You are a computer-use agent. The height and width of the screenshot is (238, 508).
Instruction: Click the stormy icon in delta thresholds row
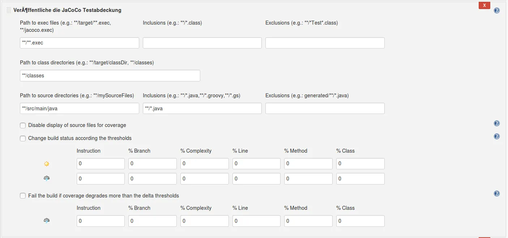(46, 221)
